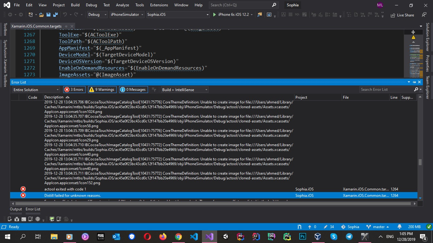Click the ML user account badge
Image resolution: width=433 pixels, height=243 pixels.
(x=380, y=5)
